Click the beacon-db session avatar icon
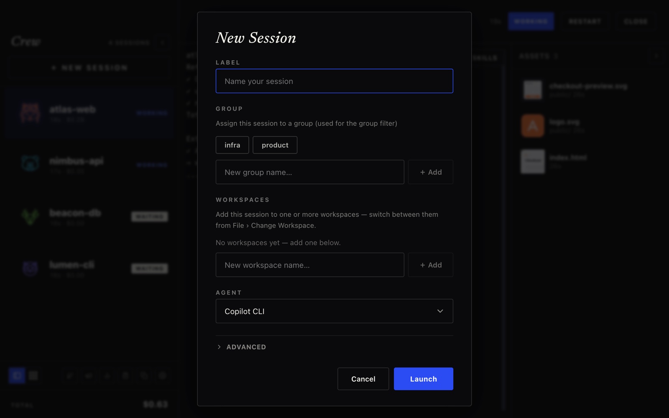The height and width of the screenshot is (418, 669). tap(30, 216)
